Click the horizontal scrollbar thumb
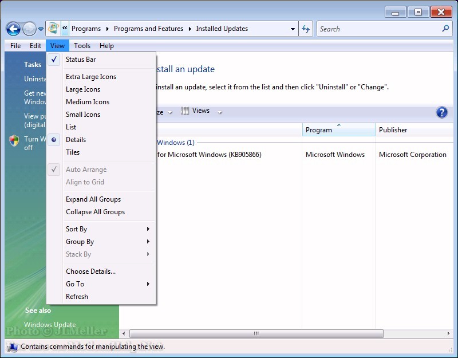 pos(256,333)
